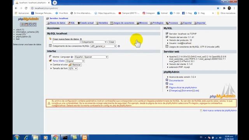Click the info icon beside Idioma - Language
This screenshot has height=140, width=249.
point(72,57)
